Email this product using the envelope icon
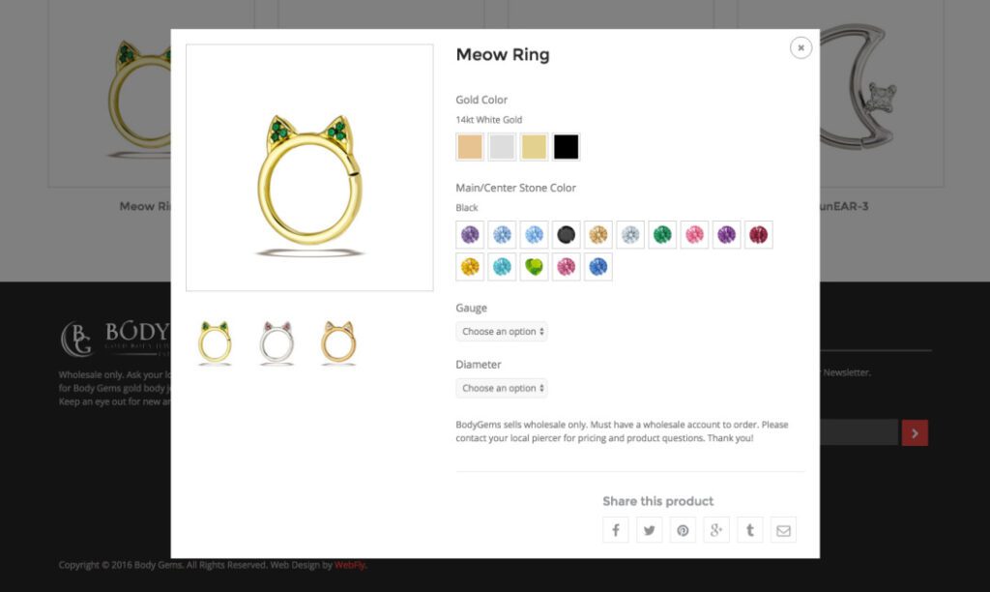This screenshot has height=592, width=990. pyautogui.click(x=784, y=529)
